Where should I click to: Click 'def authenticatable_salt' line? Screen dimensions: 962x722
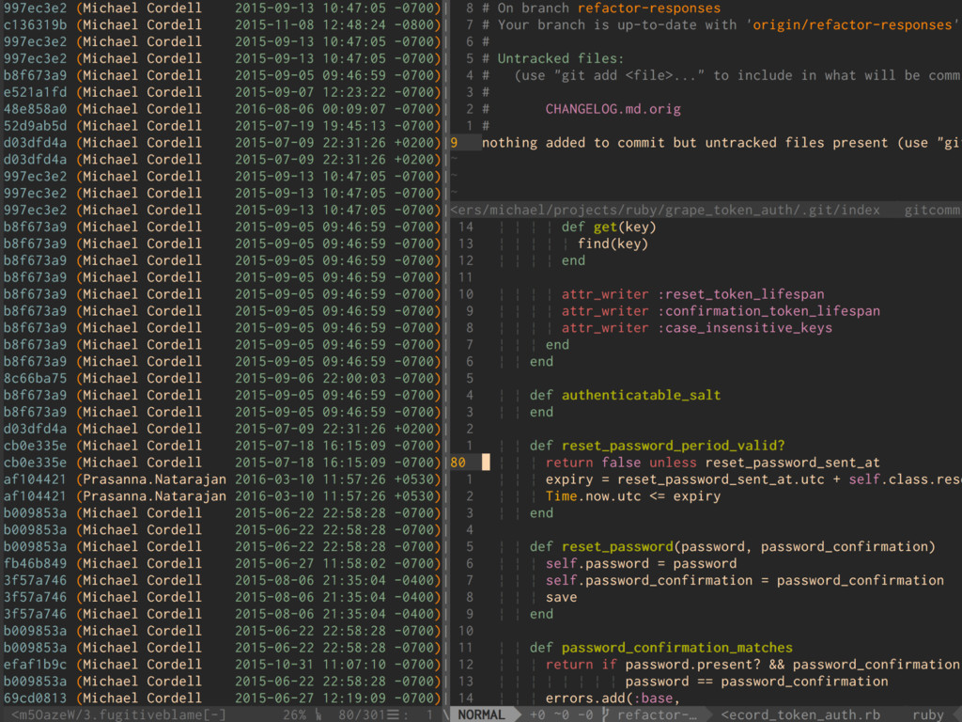[x=625, y=396]
